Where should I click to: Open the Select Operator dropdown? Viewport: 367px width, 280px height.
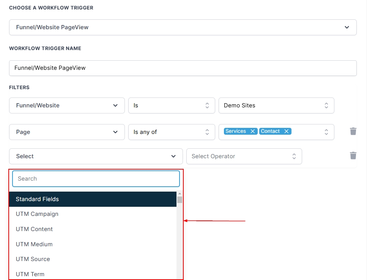point(244,156)
